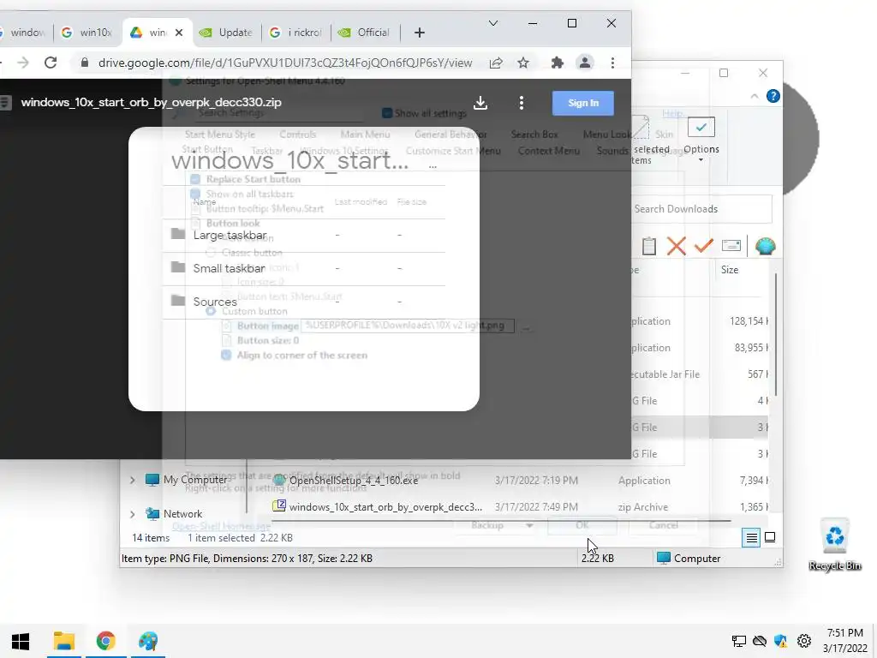Screen dimensions: 877x658
Task: Select windows_10x_start_orb_by_overpk zip file
Action: coord(385,507)
